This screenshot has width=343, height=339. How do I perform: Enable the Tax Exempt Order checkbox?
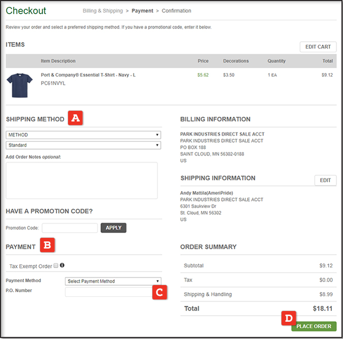pos(56,265)
